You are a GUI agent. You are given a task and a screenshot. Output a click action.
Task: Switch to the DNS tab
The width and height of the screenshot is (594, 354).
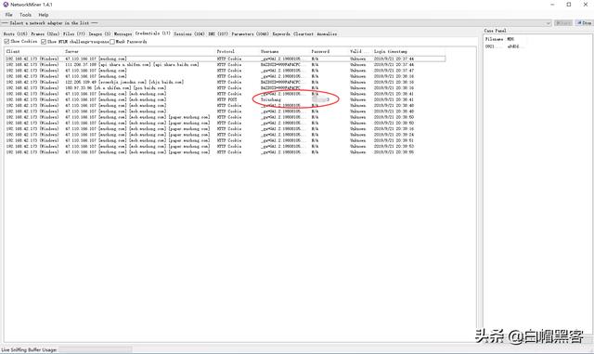coord(218,33)
